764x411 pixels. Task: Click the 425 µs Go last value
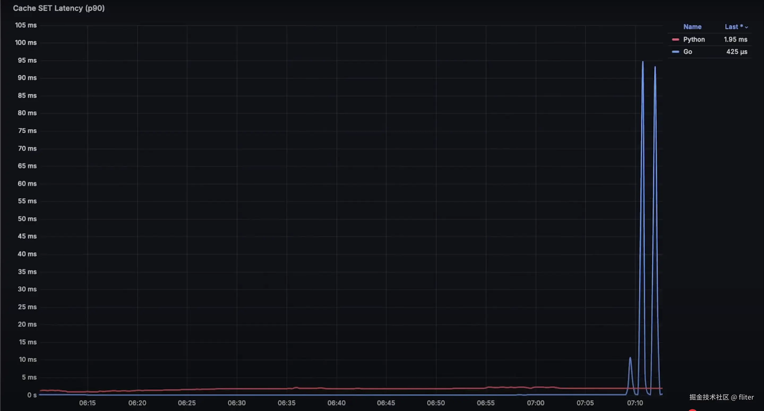[x=736, y=51]
